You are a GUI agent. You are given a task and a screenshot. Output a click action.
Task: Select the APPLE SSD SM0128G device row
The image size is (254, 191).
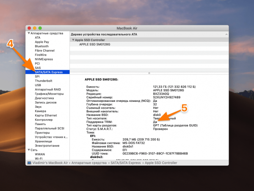pyautogui.click(x=149, y=44)
